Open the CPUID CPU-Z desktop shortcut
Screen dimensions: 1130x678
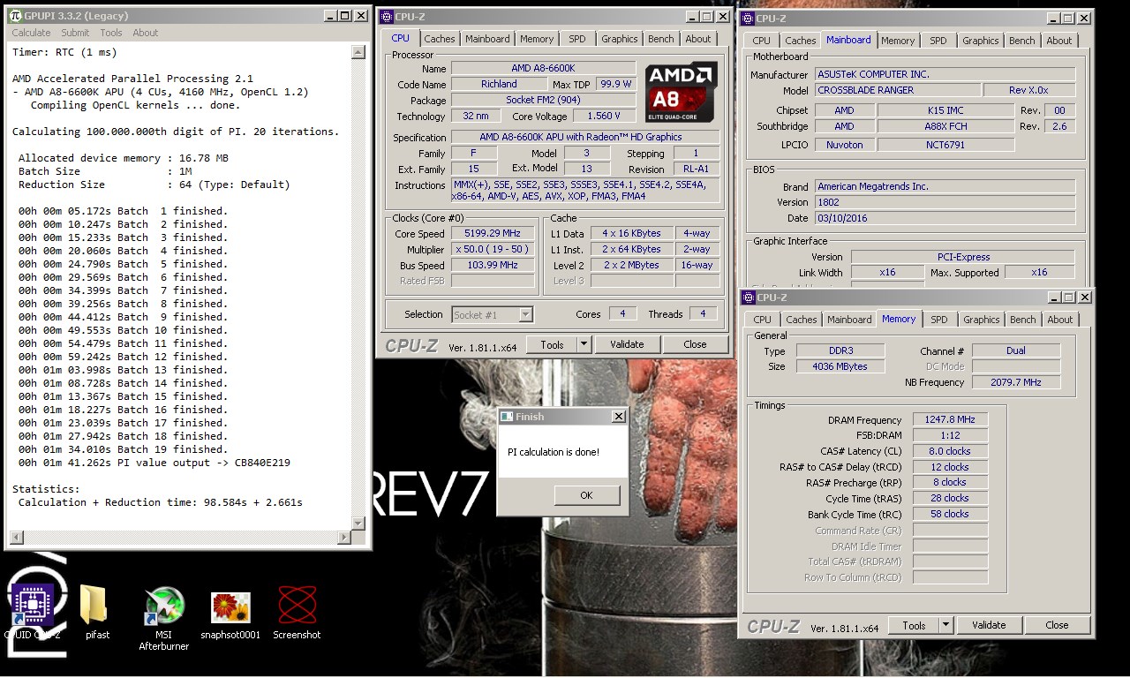tap(32, 609)
